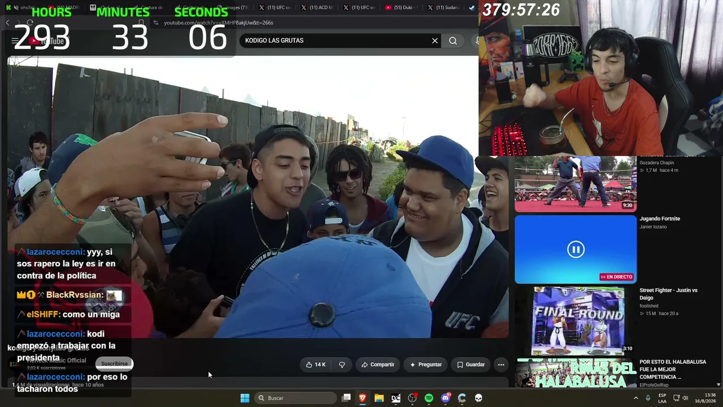Open the wrestling ring video thumbnail
The width and height of the screenshot is (723, 407).
576,183
